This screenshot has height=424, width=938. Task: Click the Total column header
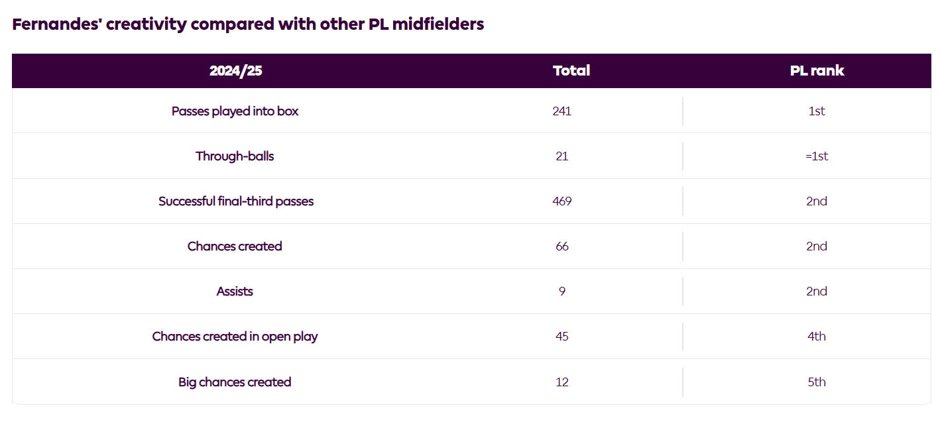[x=571, y=71]
